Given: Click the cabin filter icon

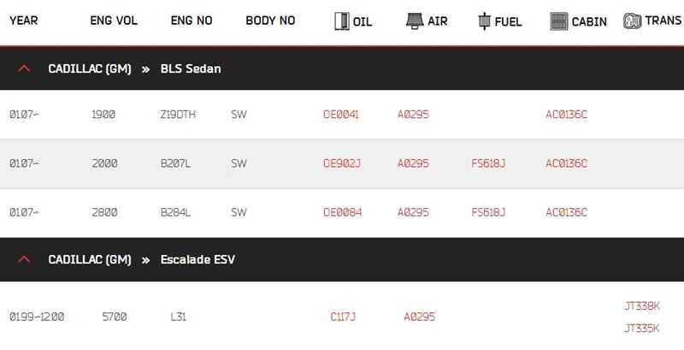Looking at the screenshot, I should coord(559,21).
